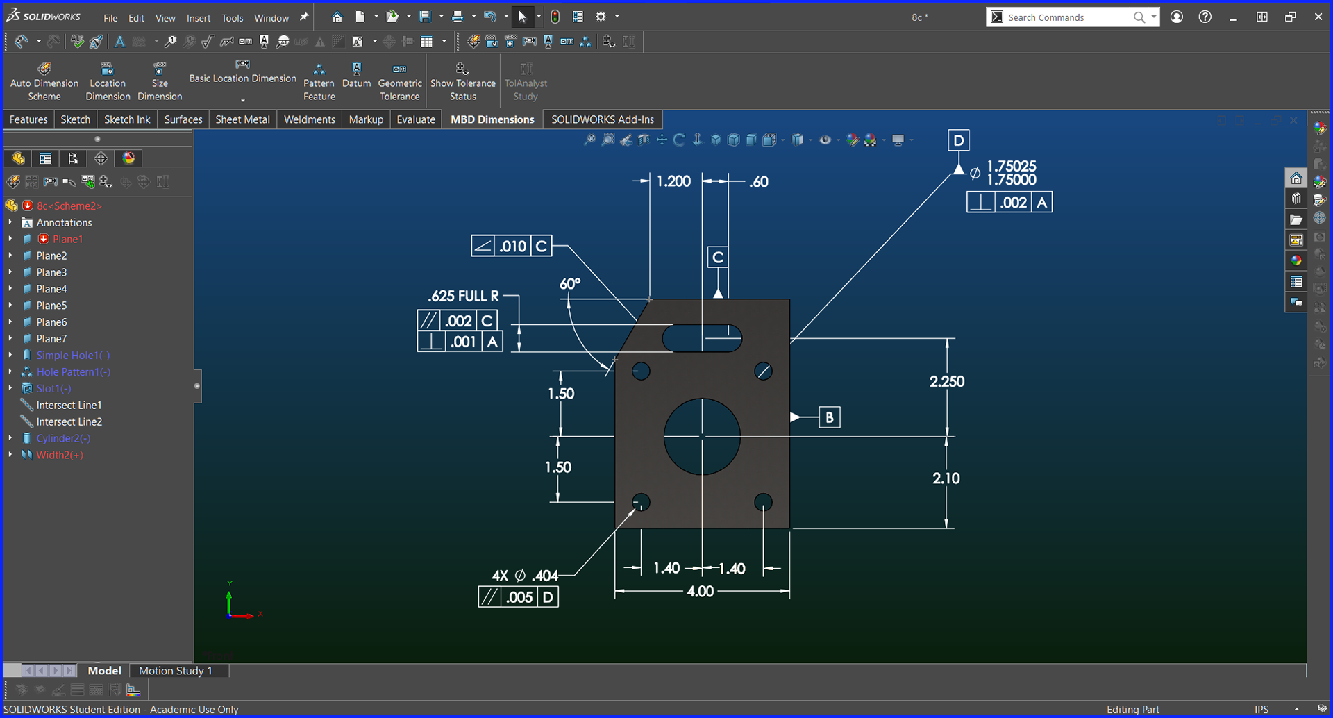The height and width of the screenshot is (718, 1333).
Task: Toggle the pin on the menu bar
Action: [x=304, y=17]
